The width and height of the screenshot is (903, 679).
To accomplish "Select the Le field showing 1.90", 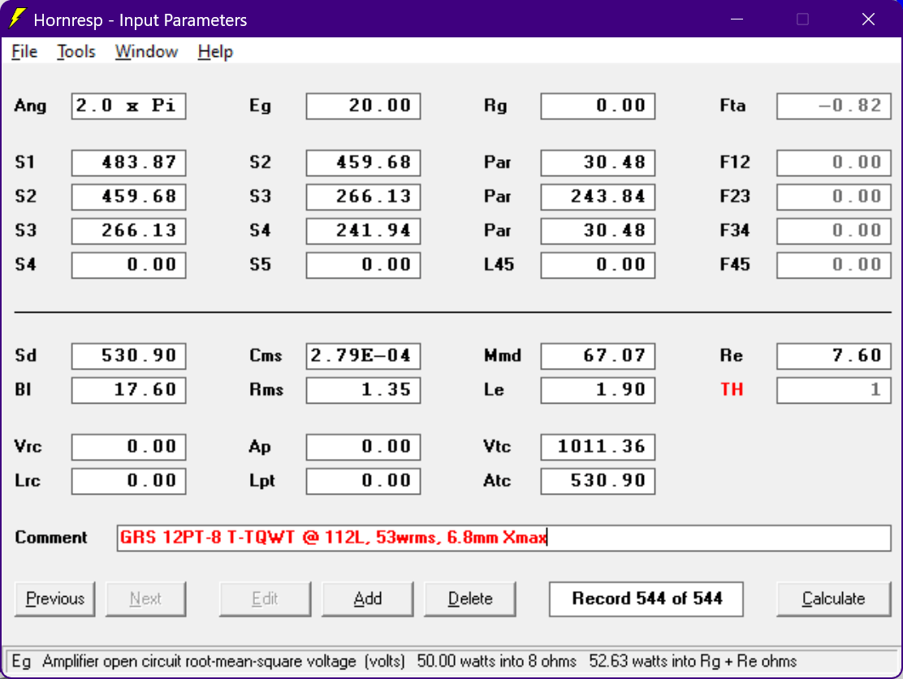I will tap(598, 390).
